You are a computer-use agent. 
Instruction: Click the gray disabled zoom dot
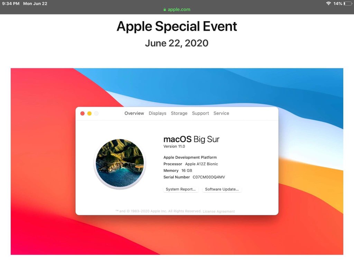pos(96,113)
